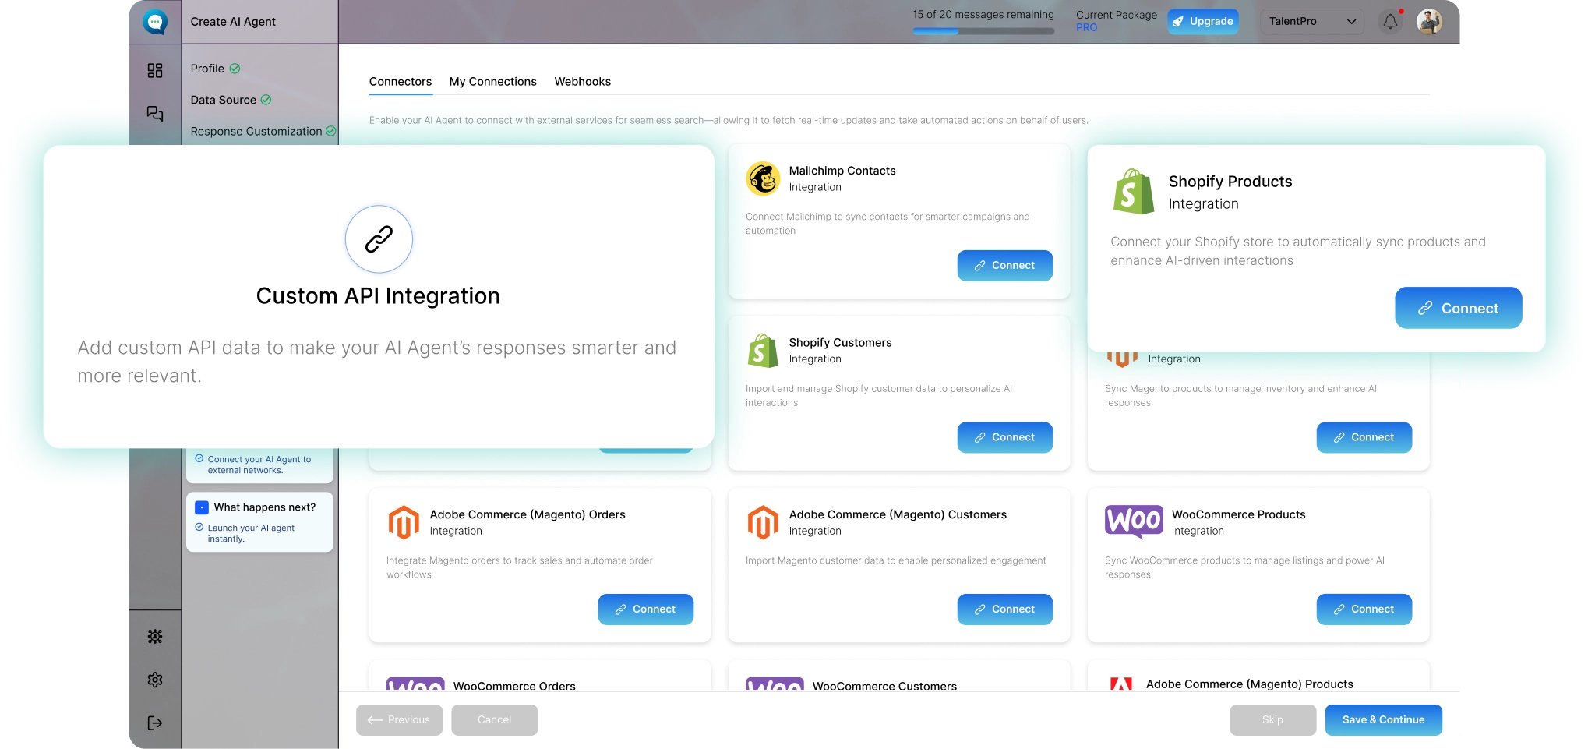
Task: Click the Shopify Products card description text
Action: [x=1298, y=251]
